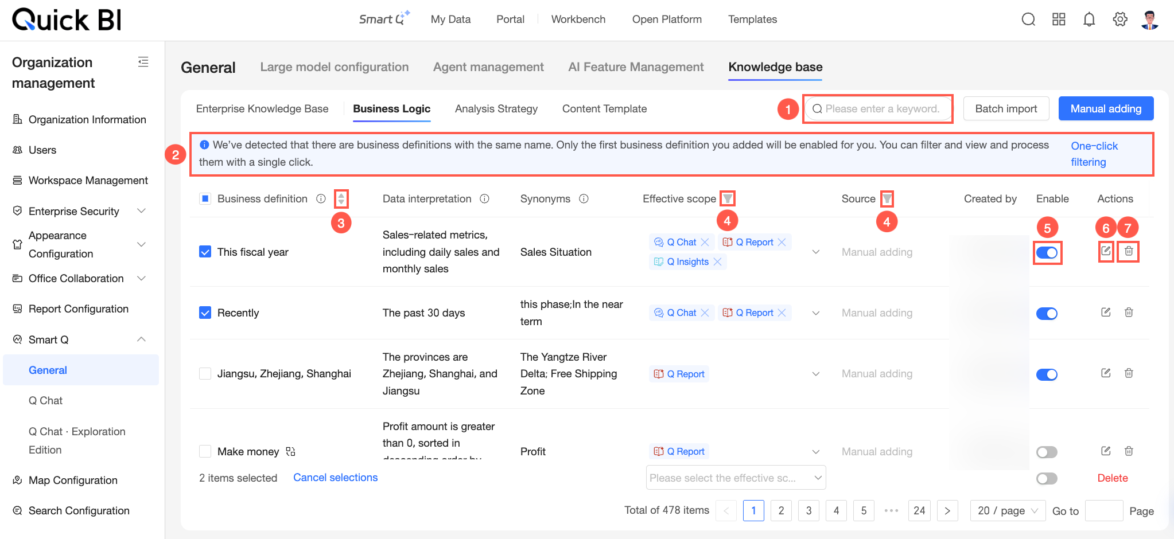Go to page 2 of results
1174x539 pixels.
781,510
